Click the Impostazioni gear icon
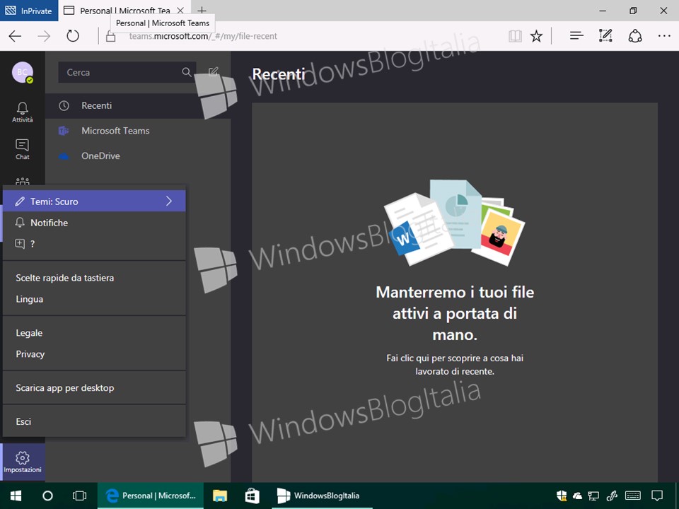 tap(23, 462)
